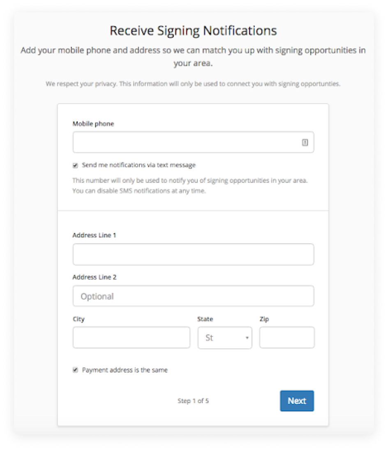Disable notifications via text message
The image size is (388, 450).
75,165
